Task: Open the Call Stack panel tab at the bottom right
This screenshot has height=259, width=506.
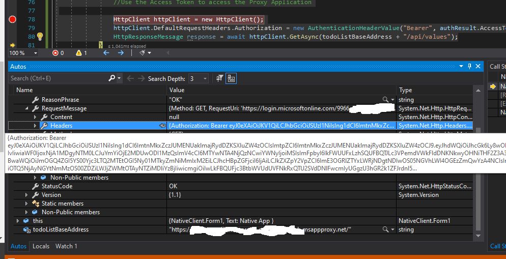Action: (x=498, y=246)
